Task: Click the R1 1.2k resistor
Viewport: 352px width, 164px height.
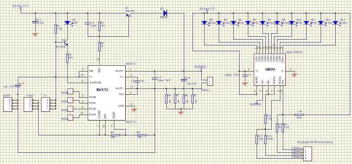Action: [x=56, y=28]
